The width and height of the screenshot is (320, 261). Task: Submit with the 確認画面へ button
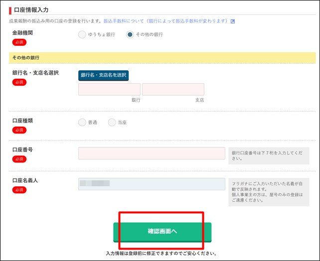162,232
